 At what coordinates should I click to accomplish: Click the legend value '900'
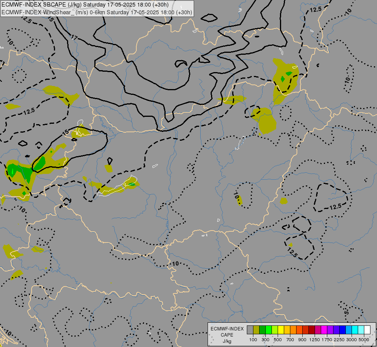pyautogui.click(x=302, y=340)
